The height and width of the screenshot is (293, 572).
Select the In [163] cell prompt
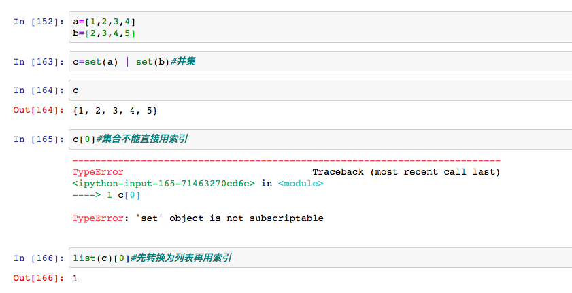point(38,62)
